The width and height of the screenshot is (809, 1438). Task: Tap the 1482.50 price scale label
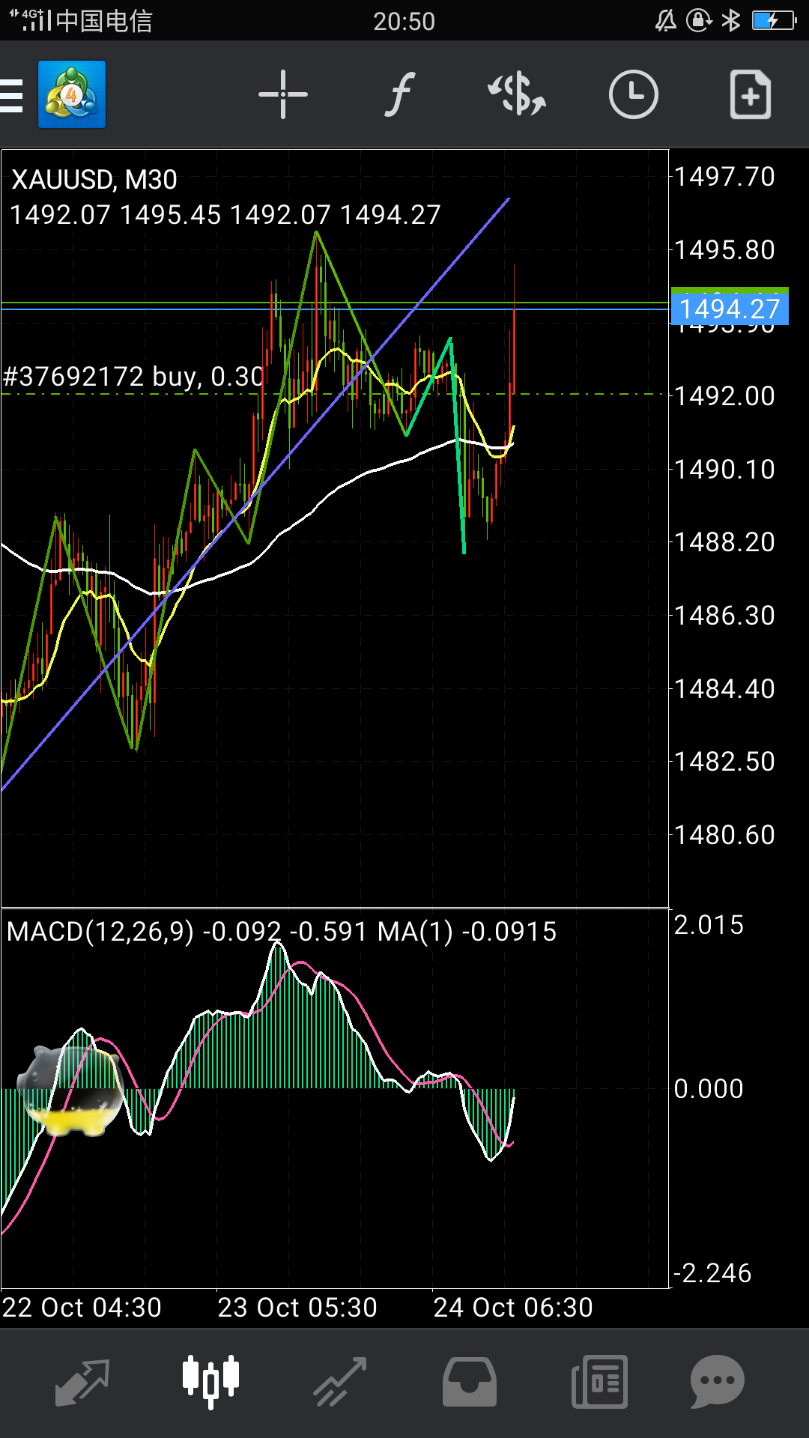[725, 762]
